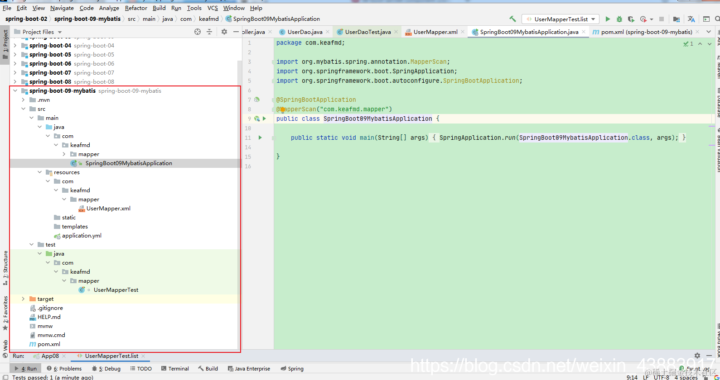
Task: Open the 6: Problems tool window
Action: coord(64,369)
